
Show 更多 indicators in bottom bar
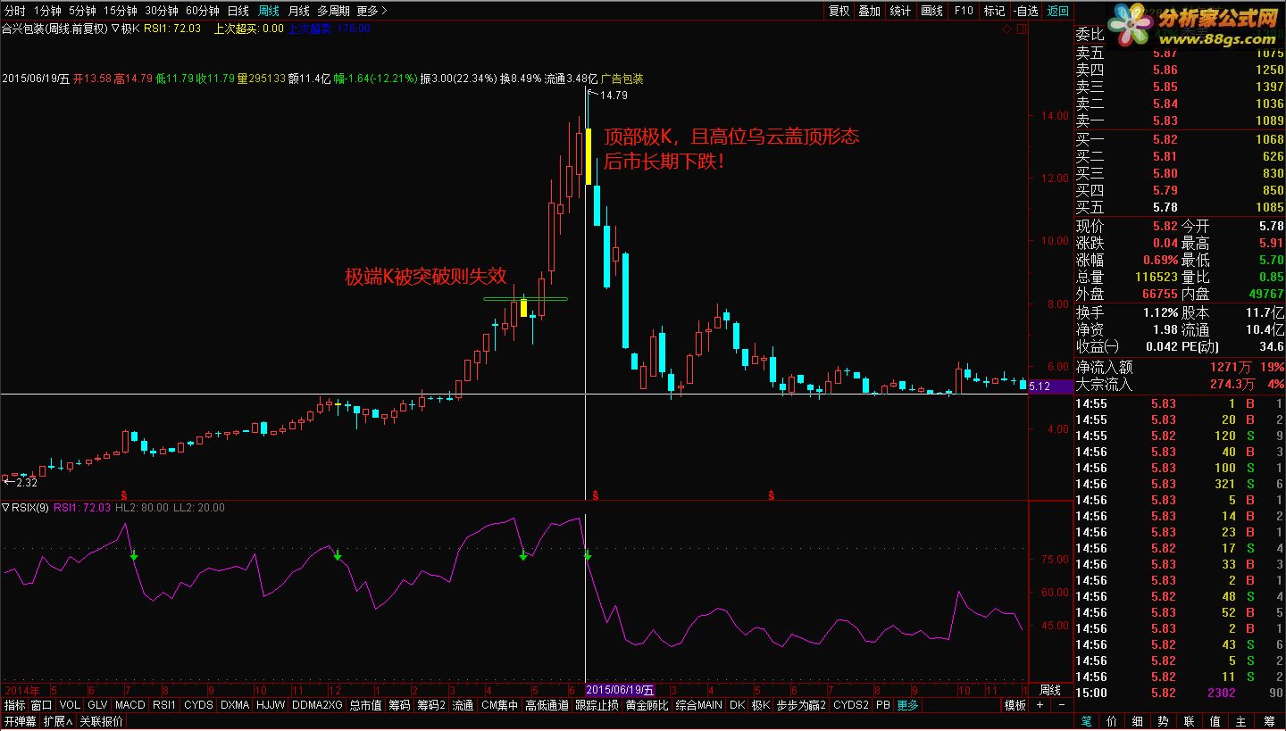click(907, 705)
